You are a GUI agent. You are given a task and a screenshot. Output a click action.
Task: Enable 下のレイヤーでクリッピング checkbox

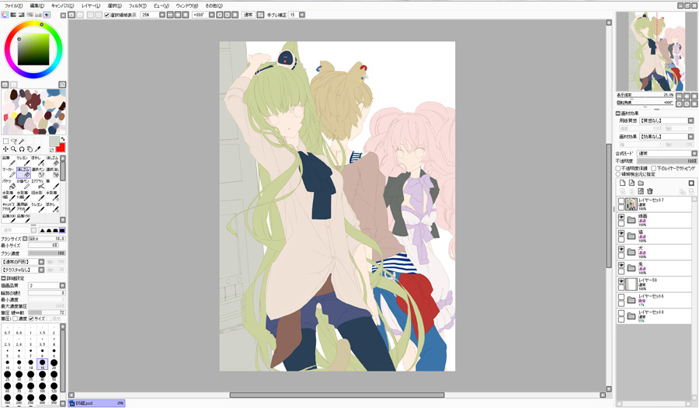click(653, 169)
